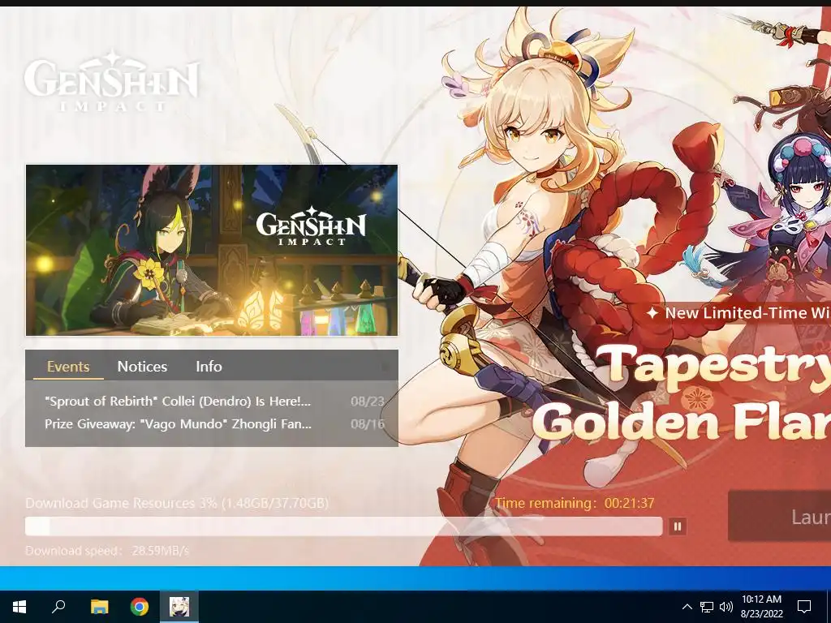Open Windows taskbar search
Viewport: 831px width, 623px height.
(x=58, y=607)
